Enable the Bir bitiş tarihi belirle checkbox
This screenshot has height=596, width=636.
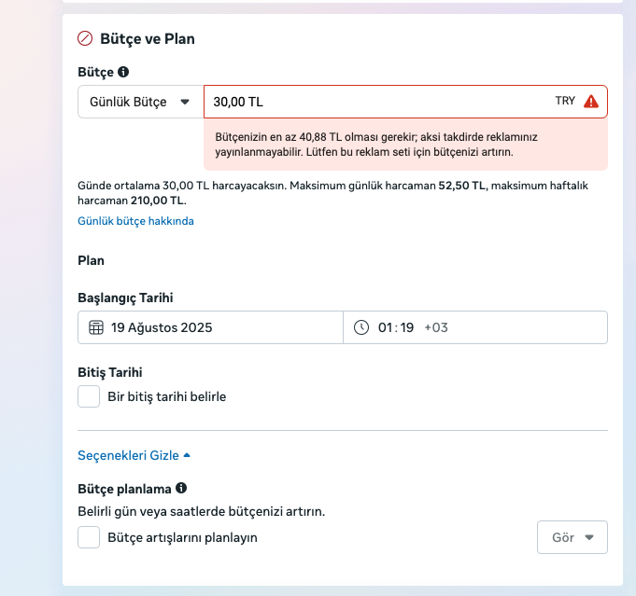(89, 396)
